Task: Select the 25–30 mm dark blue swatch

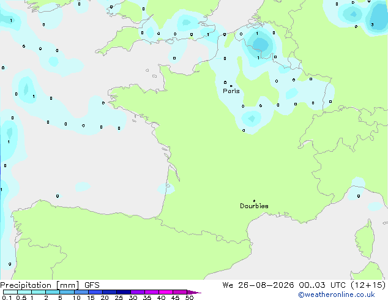Action: tap(123, 292)
